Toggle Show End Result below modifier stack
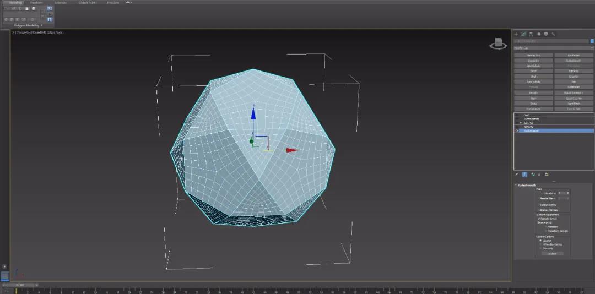The width and height of the screenshot is (595, 294). click(x=524, y=175)
